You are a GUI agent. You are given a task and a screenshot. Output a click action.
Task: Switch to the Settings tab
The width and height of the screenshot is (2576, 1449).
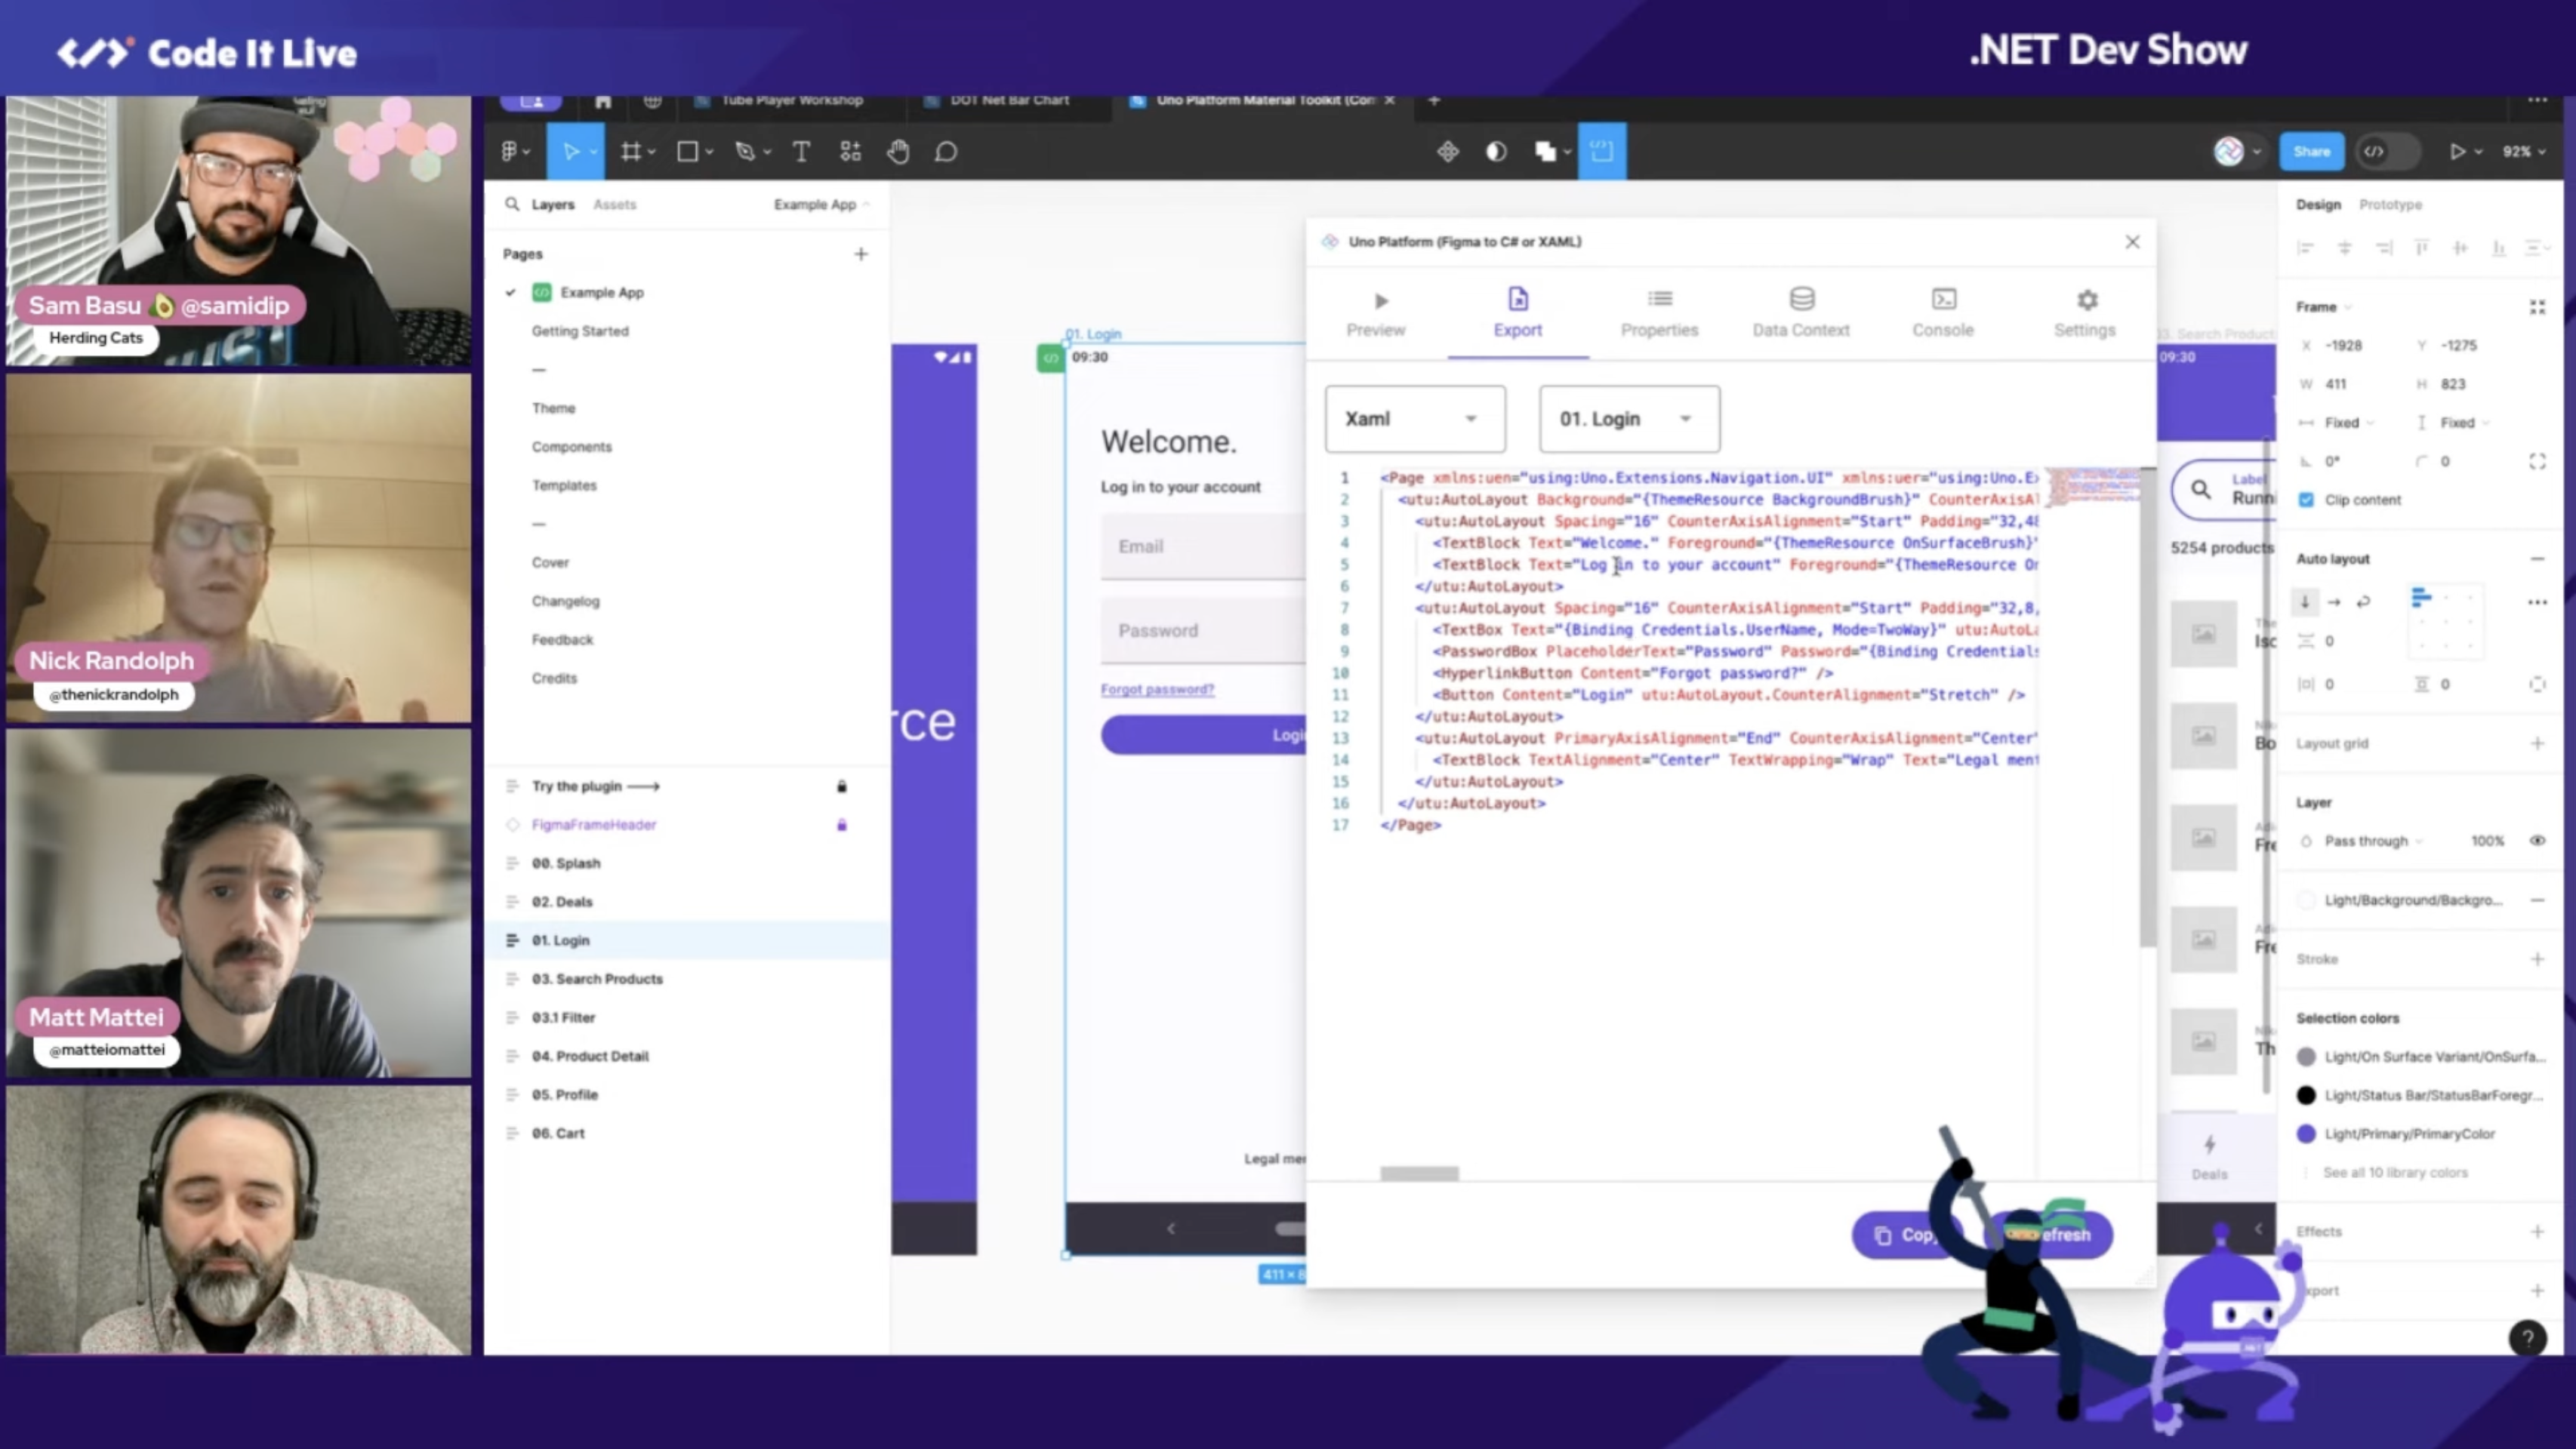[2085, 314]
